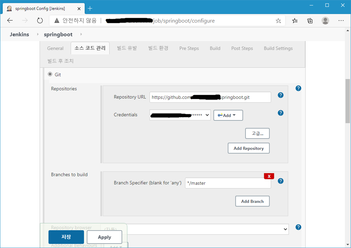Expand the Add credentials dropdown button
Screen dimensions: 351x248
228,115
